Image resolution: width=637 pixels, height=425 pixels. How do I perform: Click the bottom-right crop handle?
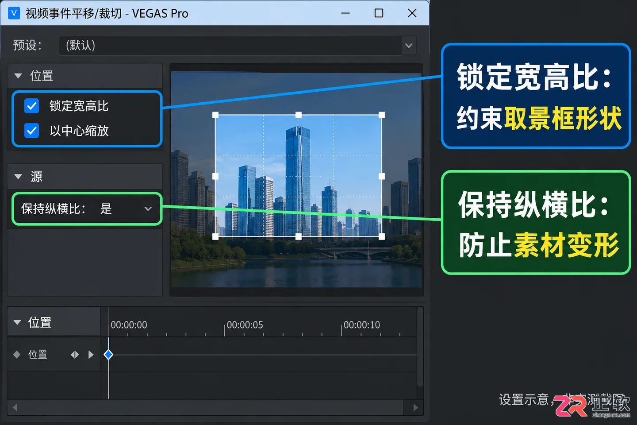pyautogui.click(x=382, y=237)
